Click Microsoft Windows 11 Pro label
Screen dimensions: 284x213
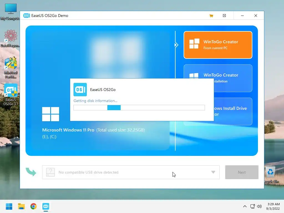coord(68,130)
